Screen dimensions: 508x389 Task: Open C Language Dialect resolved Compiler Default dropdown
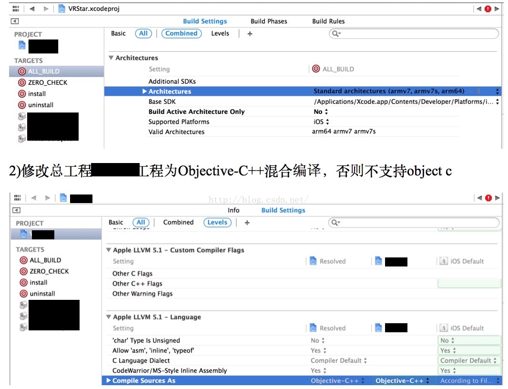point(338,360)
